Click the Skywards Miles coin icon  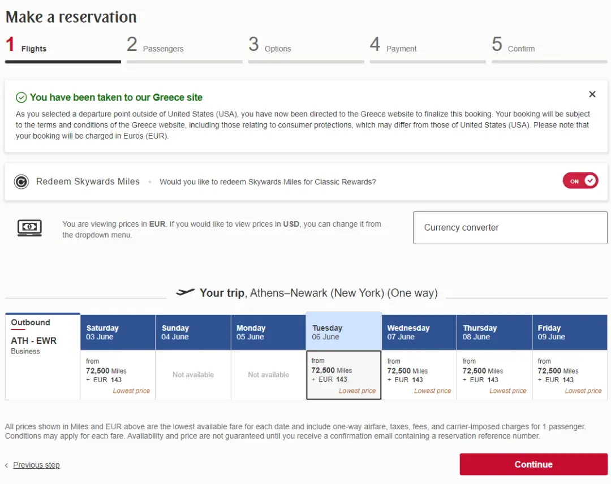click(21, 182)
